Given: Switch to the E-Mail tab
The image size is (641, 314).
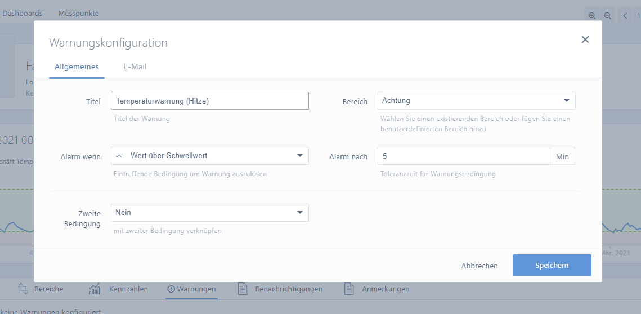Looking at the screenshot, I should (135, 66).
